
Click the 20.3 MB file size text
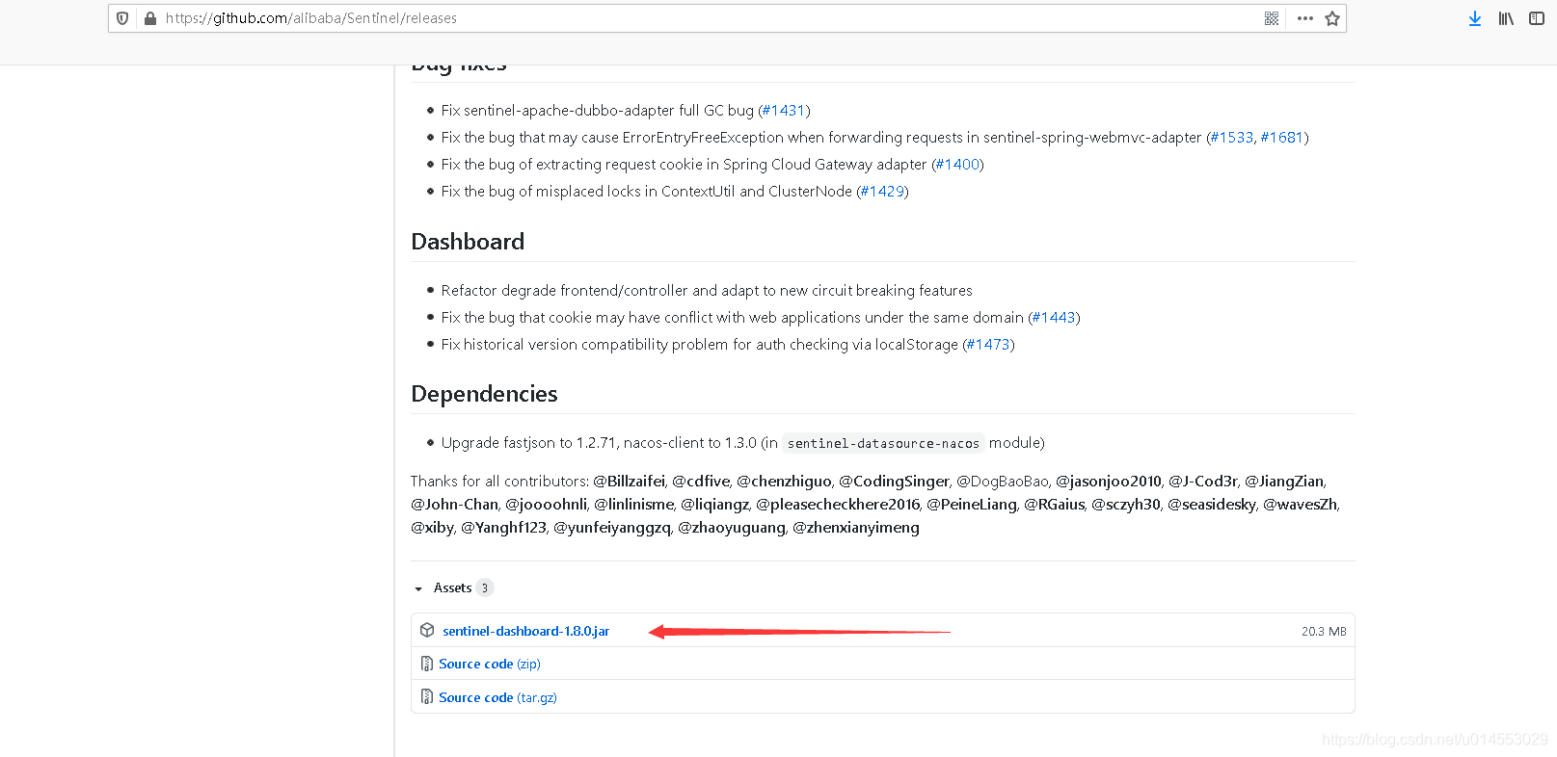1324,632
